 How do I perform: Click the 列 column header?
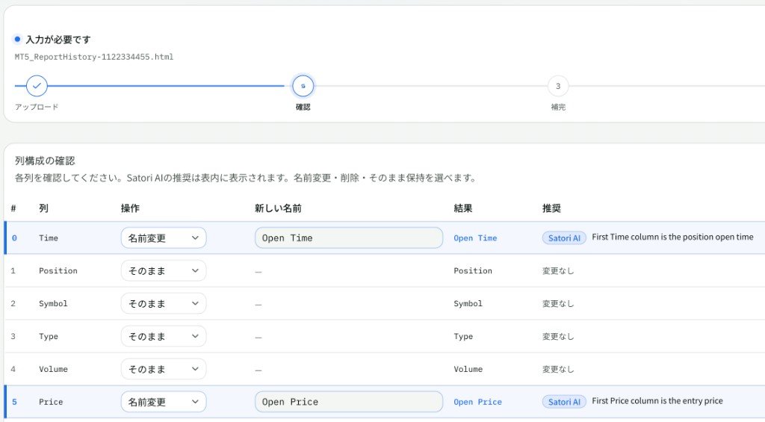click(43, 208)
